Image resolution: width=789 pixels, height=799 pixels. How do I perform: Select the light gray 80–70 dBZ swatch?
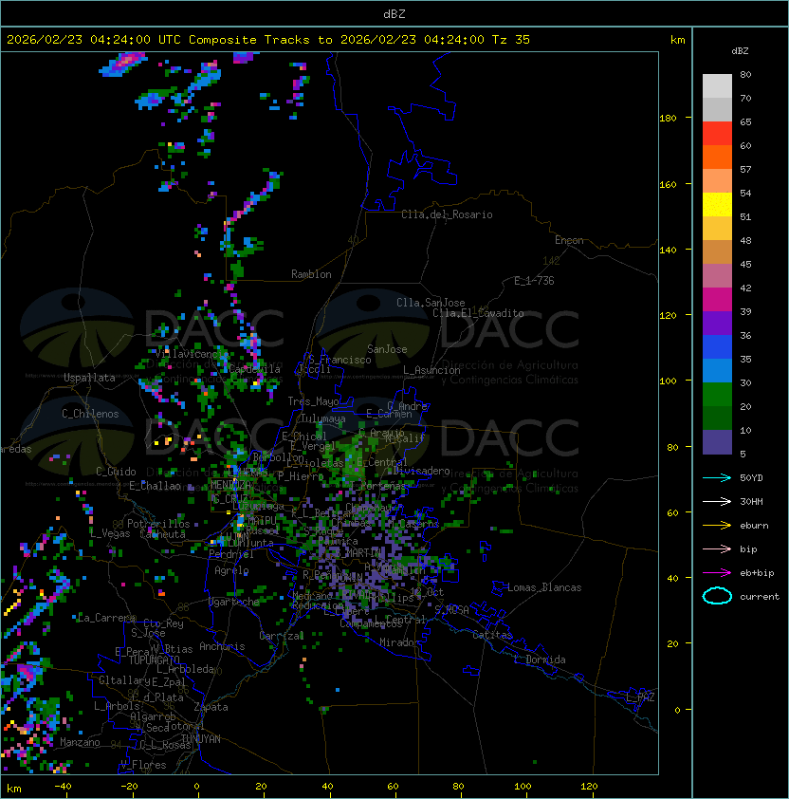click(x=717, y=86)
